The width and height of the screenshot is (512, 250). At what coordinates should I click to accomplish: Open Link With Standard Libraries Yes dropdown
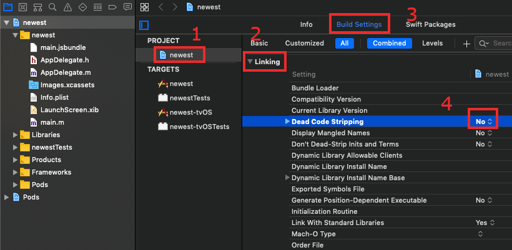point(485,223)
